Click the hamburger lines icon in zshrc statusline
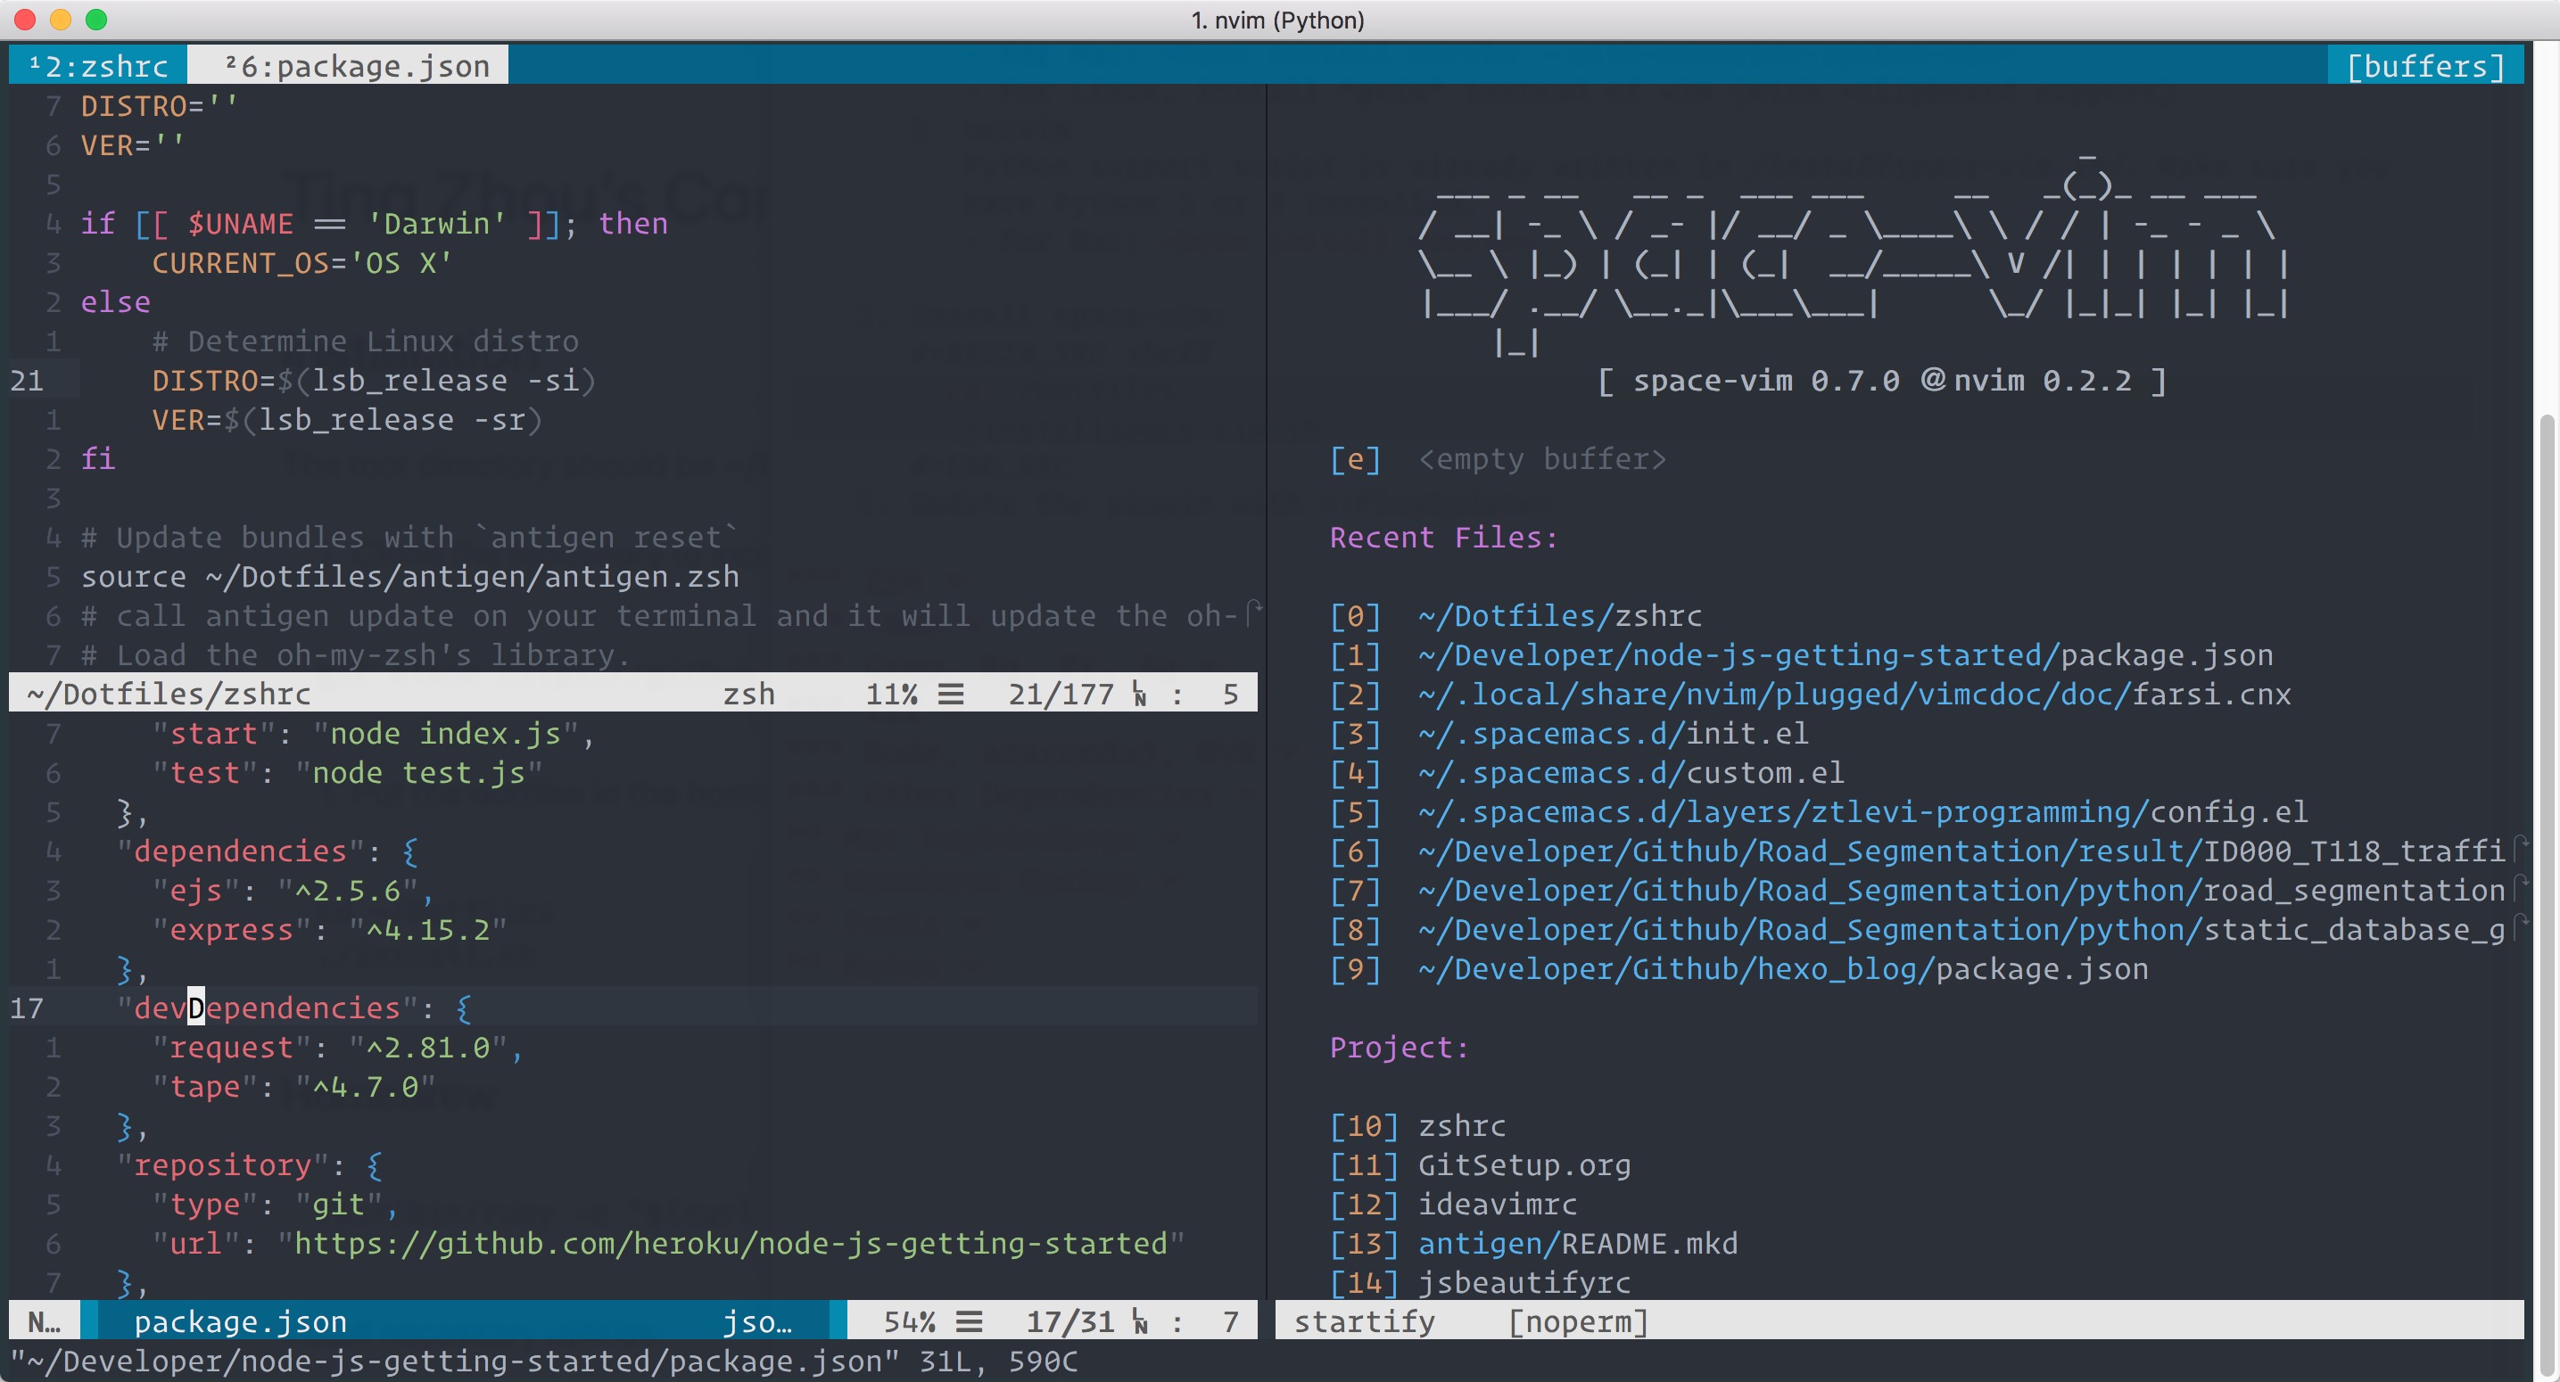The image size is (2560, 1382). (x=951, y=694)
